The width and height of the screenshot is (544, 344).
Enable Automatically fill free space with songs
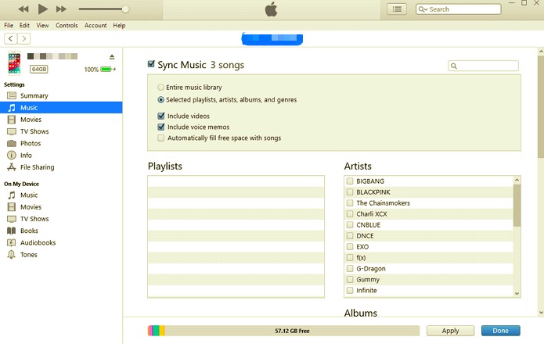pyautogui.click(x=161, y=138)
